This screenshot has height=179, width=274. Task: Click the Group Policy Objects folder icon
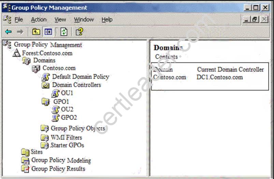tap(45, 129)
